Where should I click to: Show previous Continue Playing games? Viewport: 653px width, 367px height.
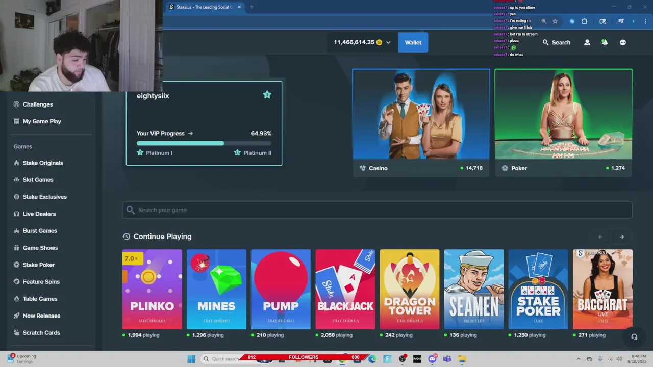coord(600,237)
